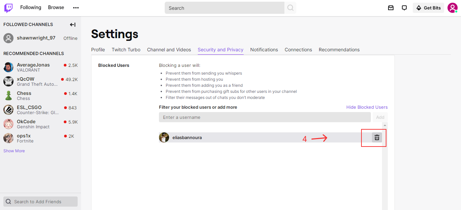Unblock eliasbannoura with trash icon
Image resolution: width=461 pixels, height=210 pixels.
[377, 137]
